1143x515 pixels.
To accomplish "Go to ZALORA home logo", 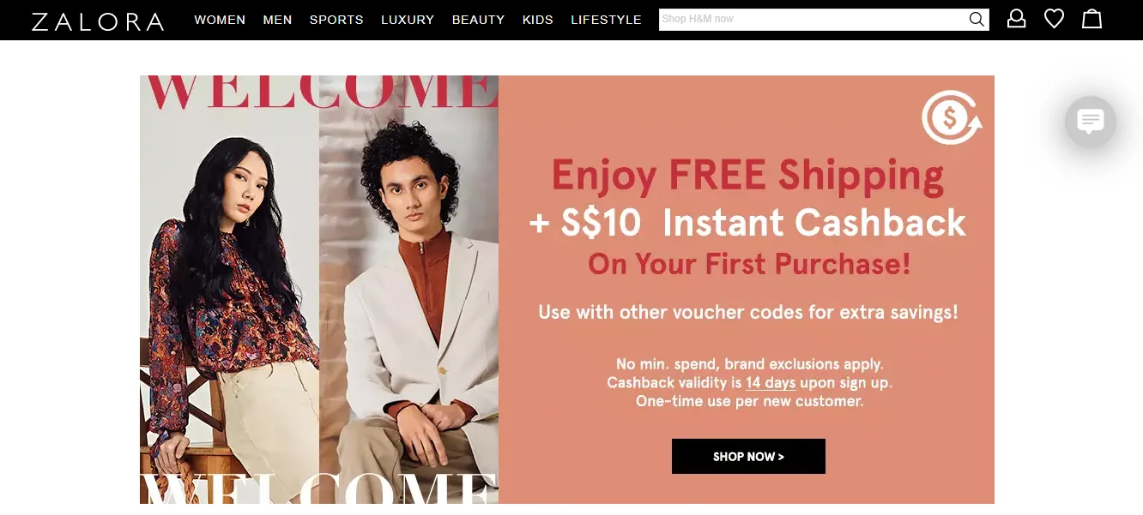I will 98,21.
